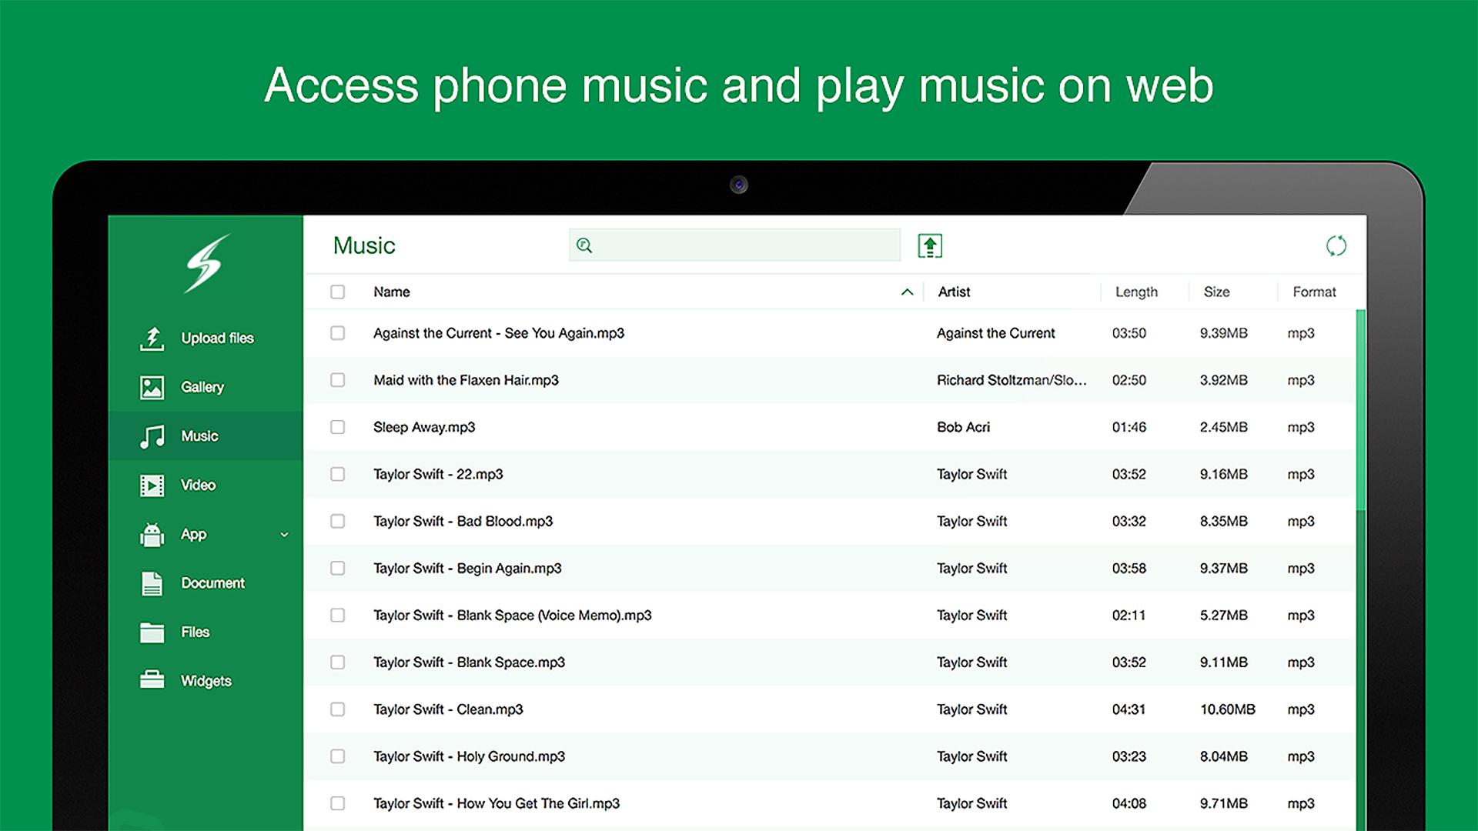Open the Upload files section
The image size is (1478, 831).
(217, 338)
